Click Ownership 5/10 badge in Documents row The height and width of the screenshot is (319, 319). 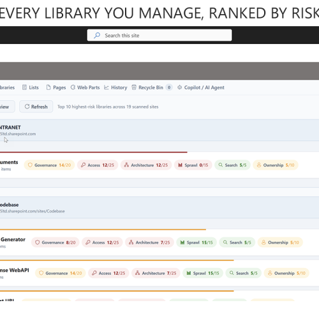click(x=276, y=165)
